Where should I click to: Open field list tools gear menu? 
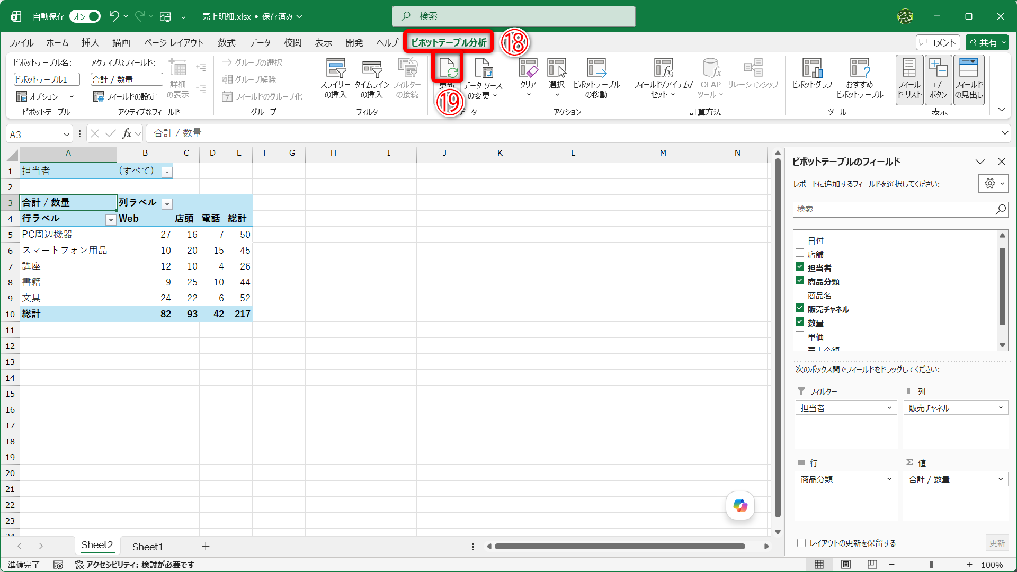click(x=993, y=184)
